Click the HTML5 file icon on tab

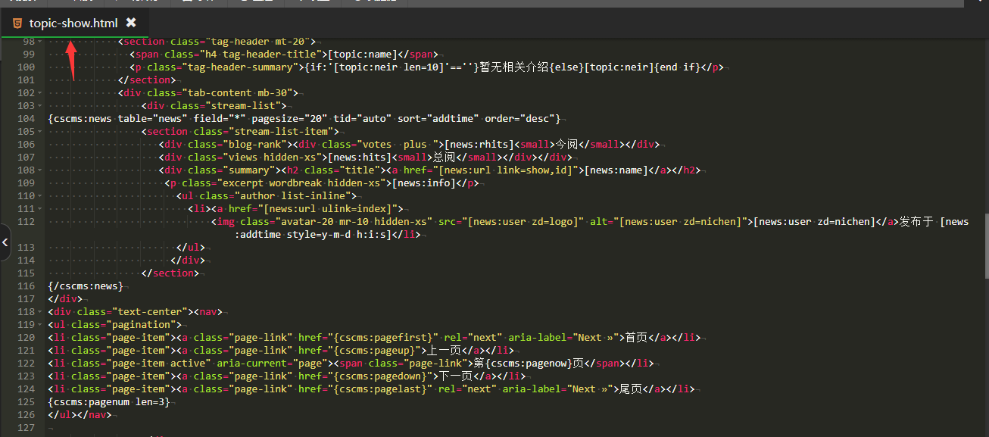[x=17, y=23]
